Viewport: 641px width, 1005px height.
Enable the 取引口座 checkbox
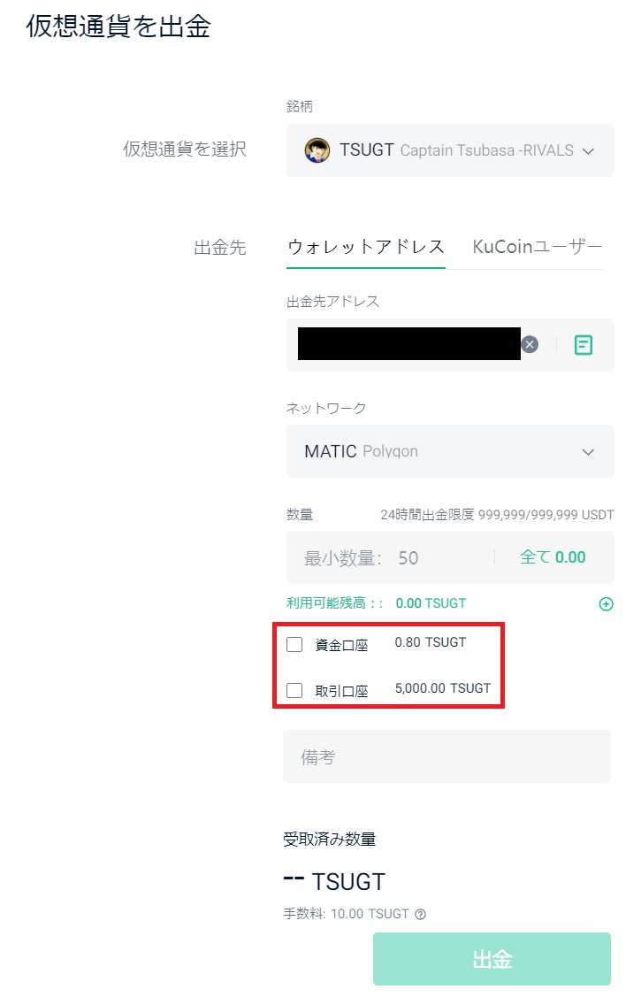pyautogui.click(x=294, y=690)
